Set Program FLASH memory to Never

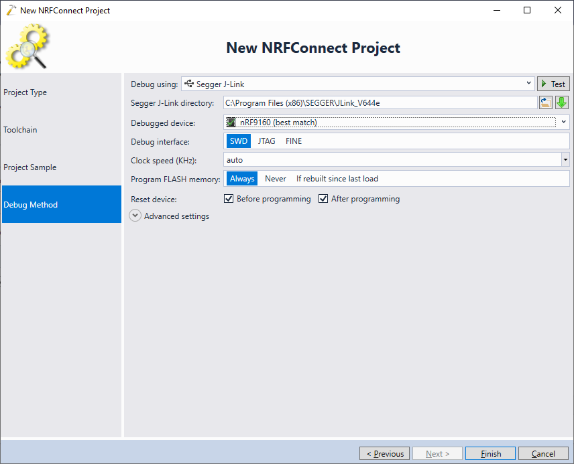click(276, 179)
